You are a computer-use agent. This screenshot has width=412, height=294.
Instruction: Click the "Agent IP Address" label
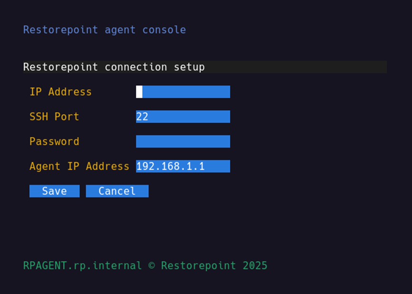point(79,166)
